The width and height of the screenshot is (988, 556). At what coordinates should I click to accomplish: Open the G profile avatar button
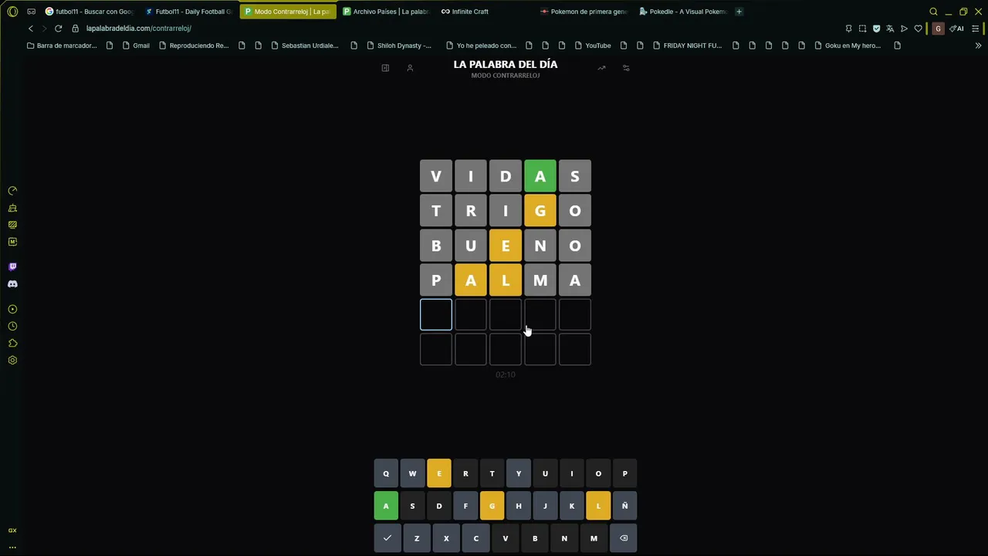click(x=938, y=29)
